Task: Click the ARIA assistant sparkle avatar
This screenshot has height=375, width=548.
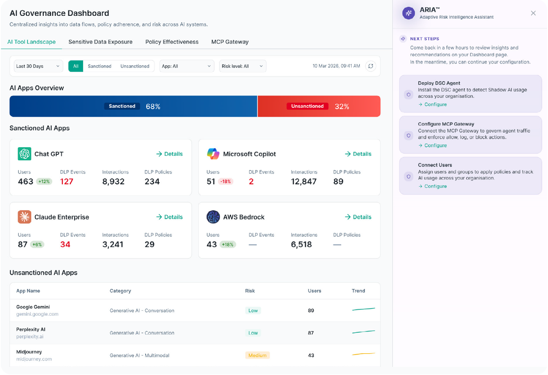Action: [409, 13]
